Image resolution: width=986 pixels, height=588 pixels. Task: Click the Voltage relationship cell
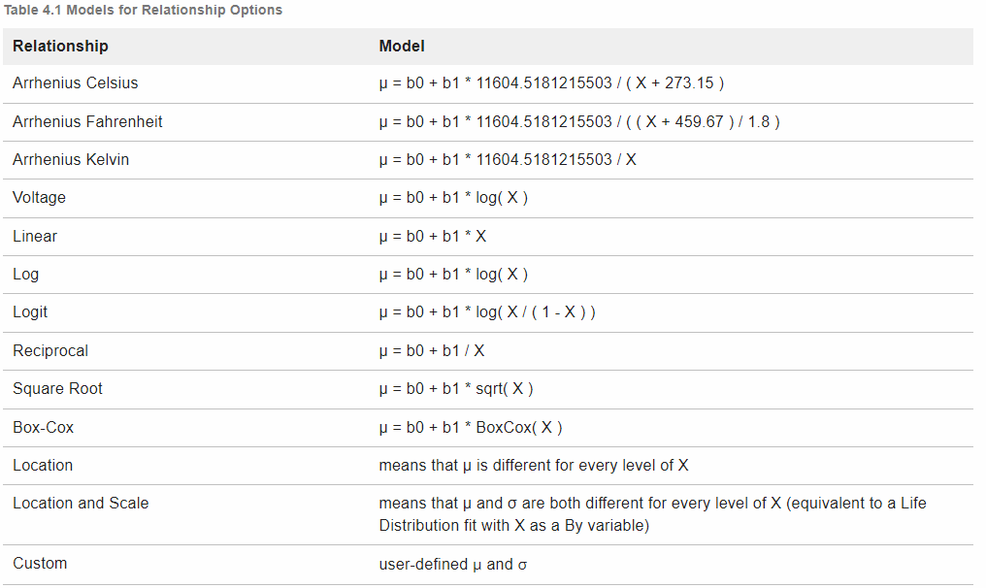(x=39, y=198)
